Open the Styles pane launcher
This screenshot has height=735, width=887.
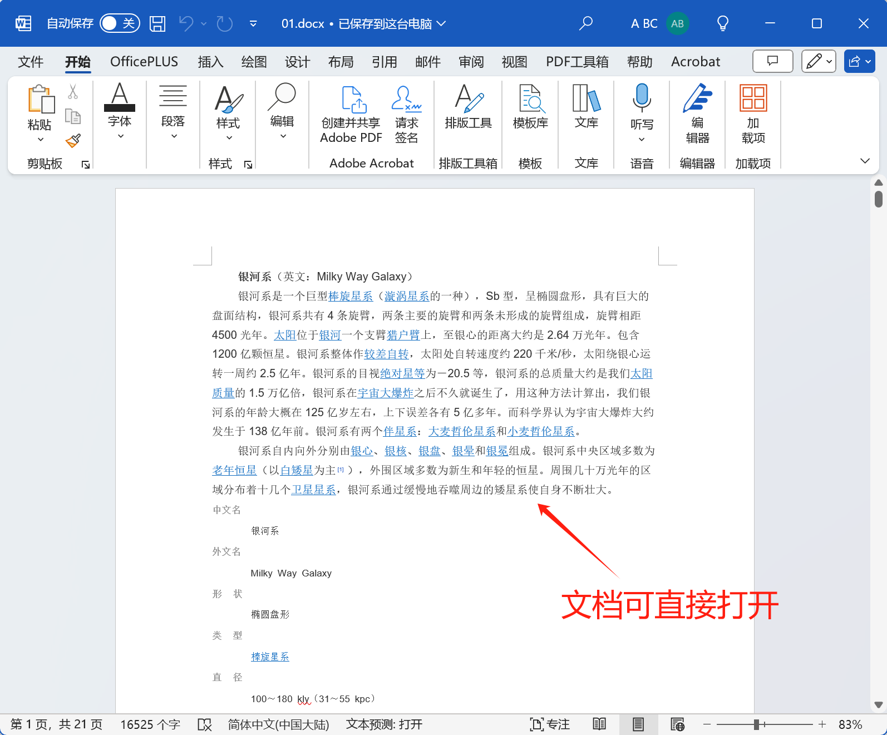tap(248, 164)
